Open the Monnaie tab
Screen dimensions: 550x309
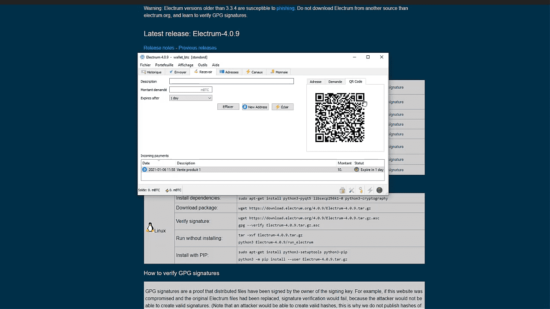(279, 72)
